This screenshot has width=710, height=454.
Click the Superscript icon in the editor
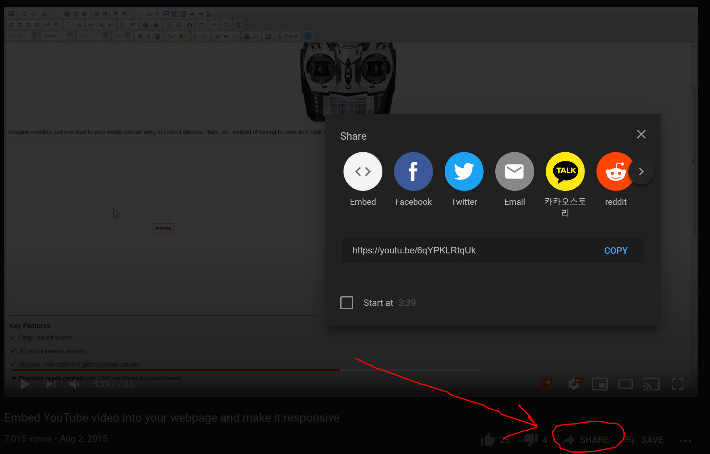point(111,25)
